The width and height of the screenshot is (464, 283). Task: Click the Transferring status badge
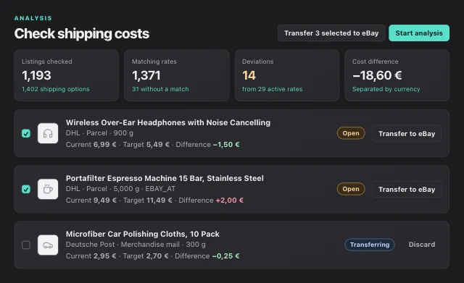tap(370, 245)
